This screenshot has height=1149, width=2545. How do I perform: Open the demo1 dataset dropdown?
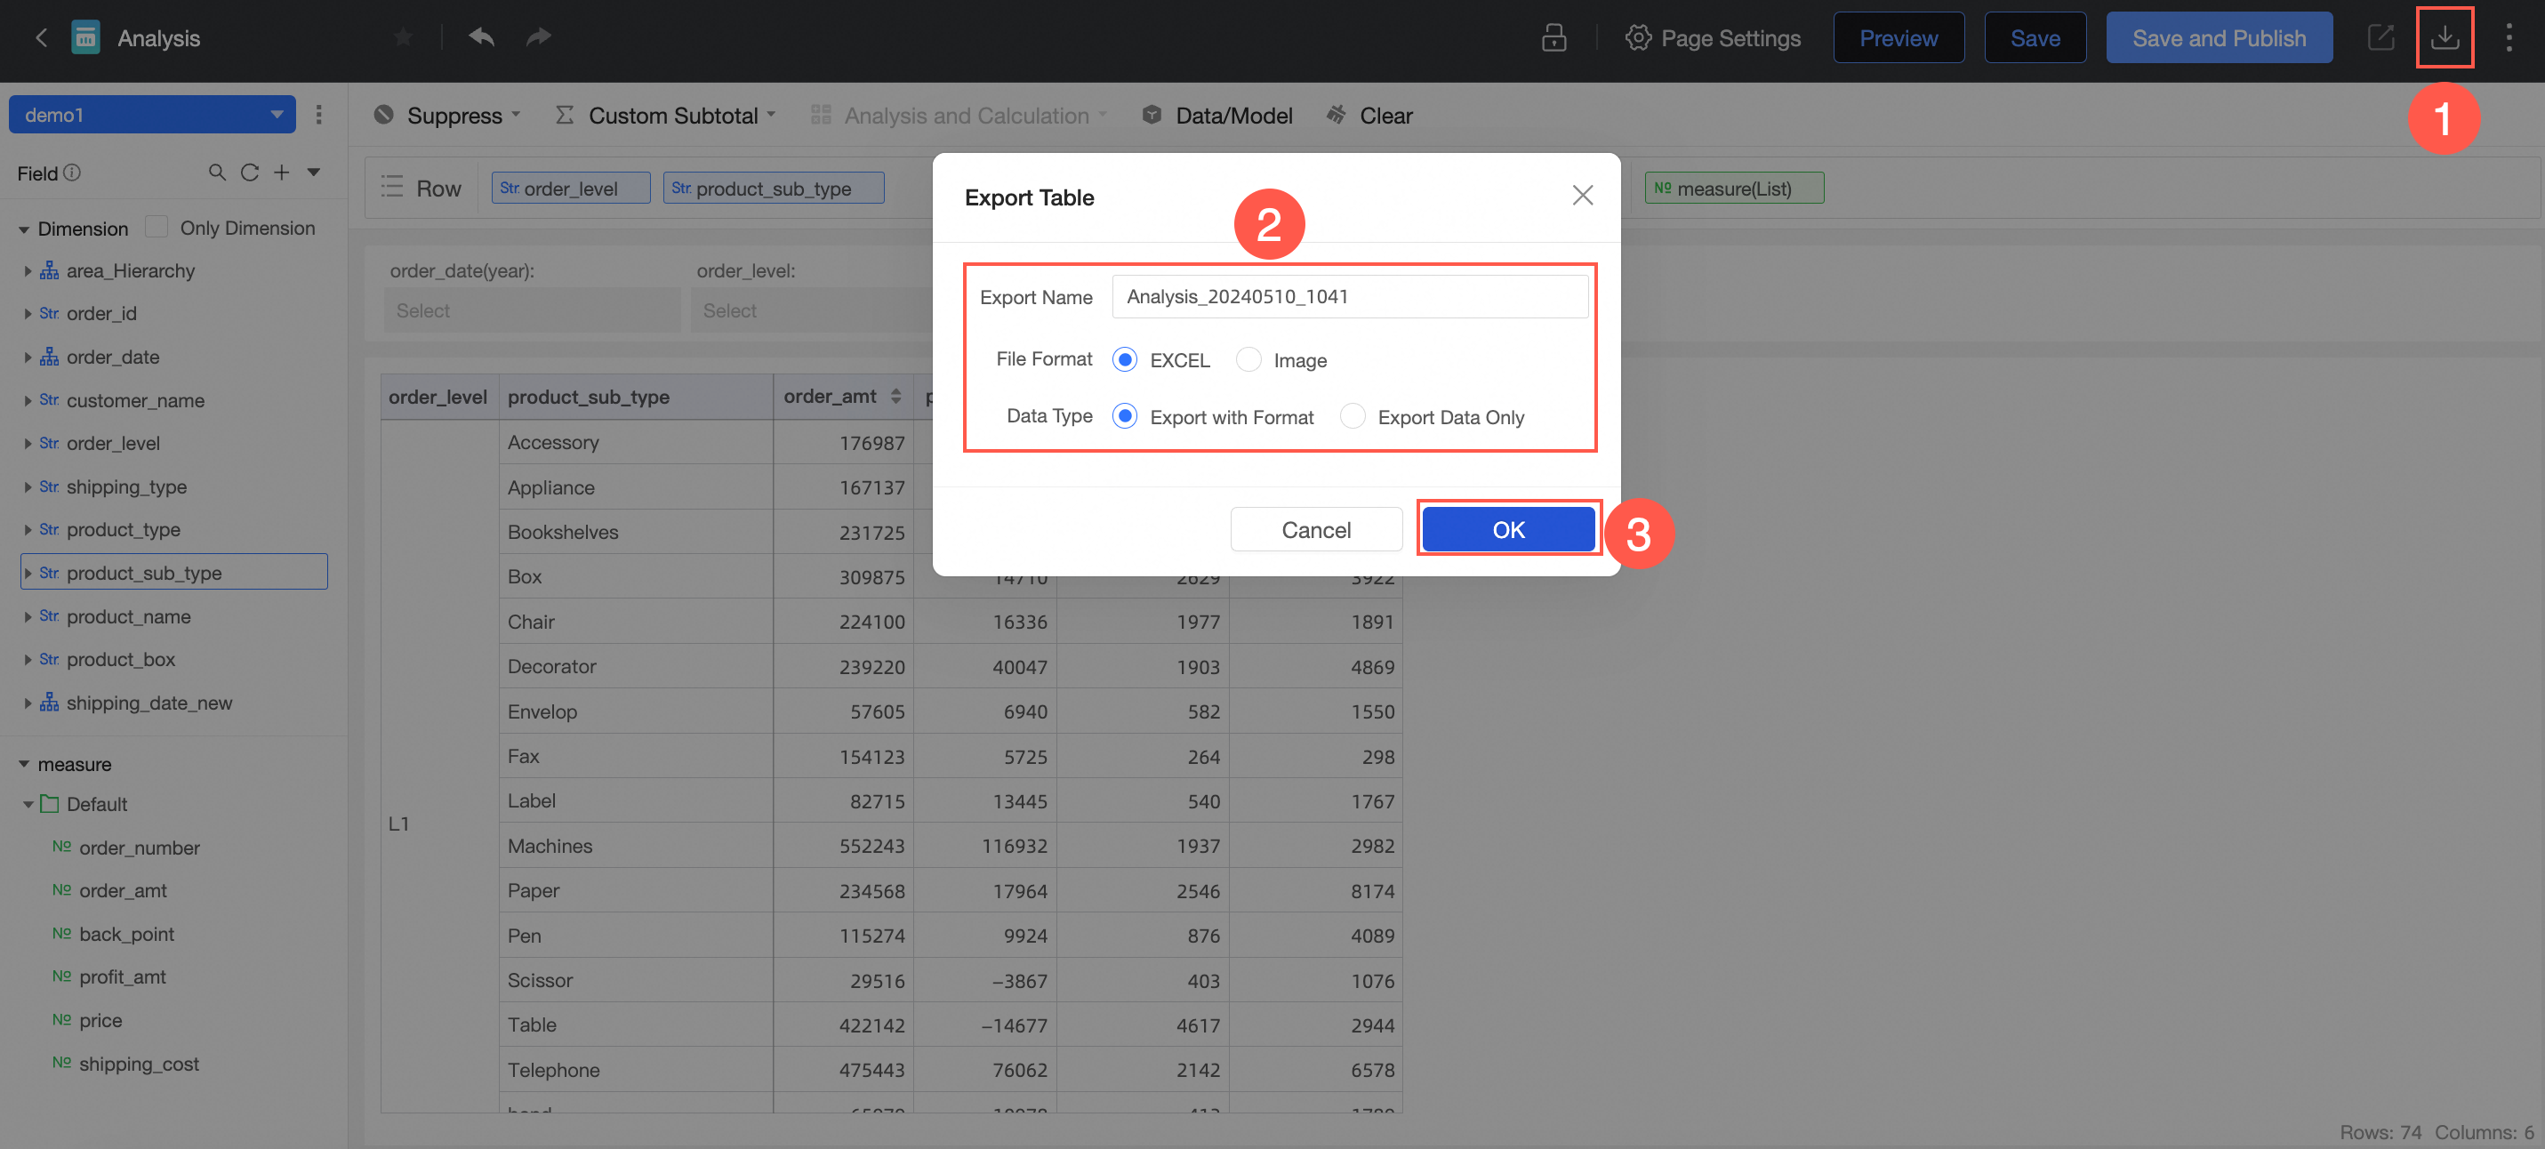pyautogui.click(x=152, y=115)
